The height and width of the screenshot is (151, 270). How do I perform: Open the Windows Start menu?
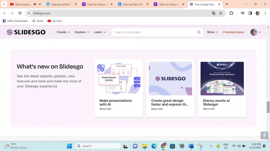[69, 146]
